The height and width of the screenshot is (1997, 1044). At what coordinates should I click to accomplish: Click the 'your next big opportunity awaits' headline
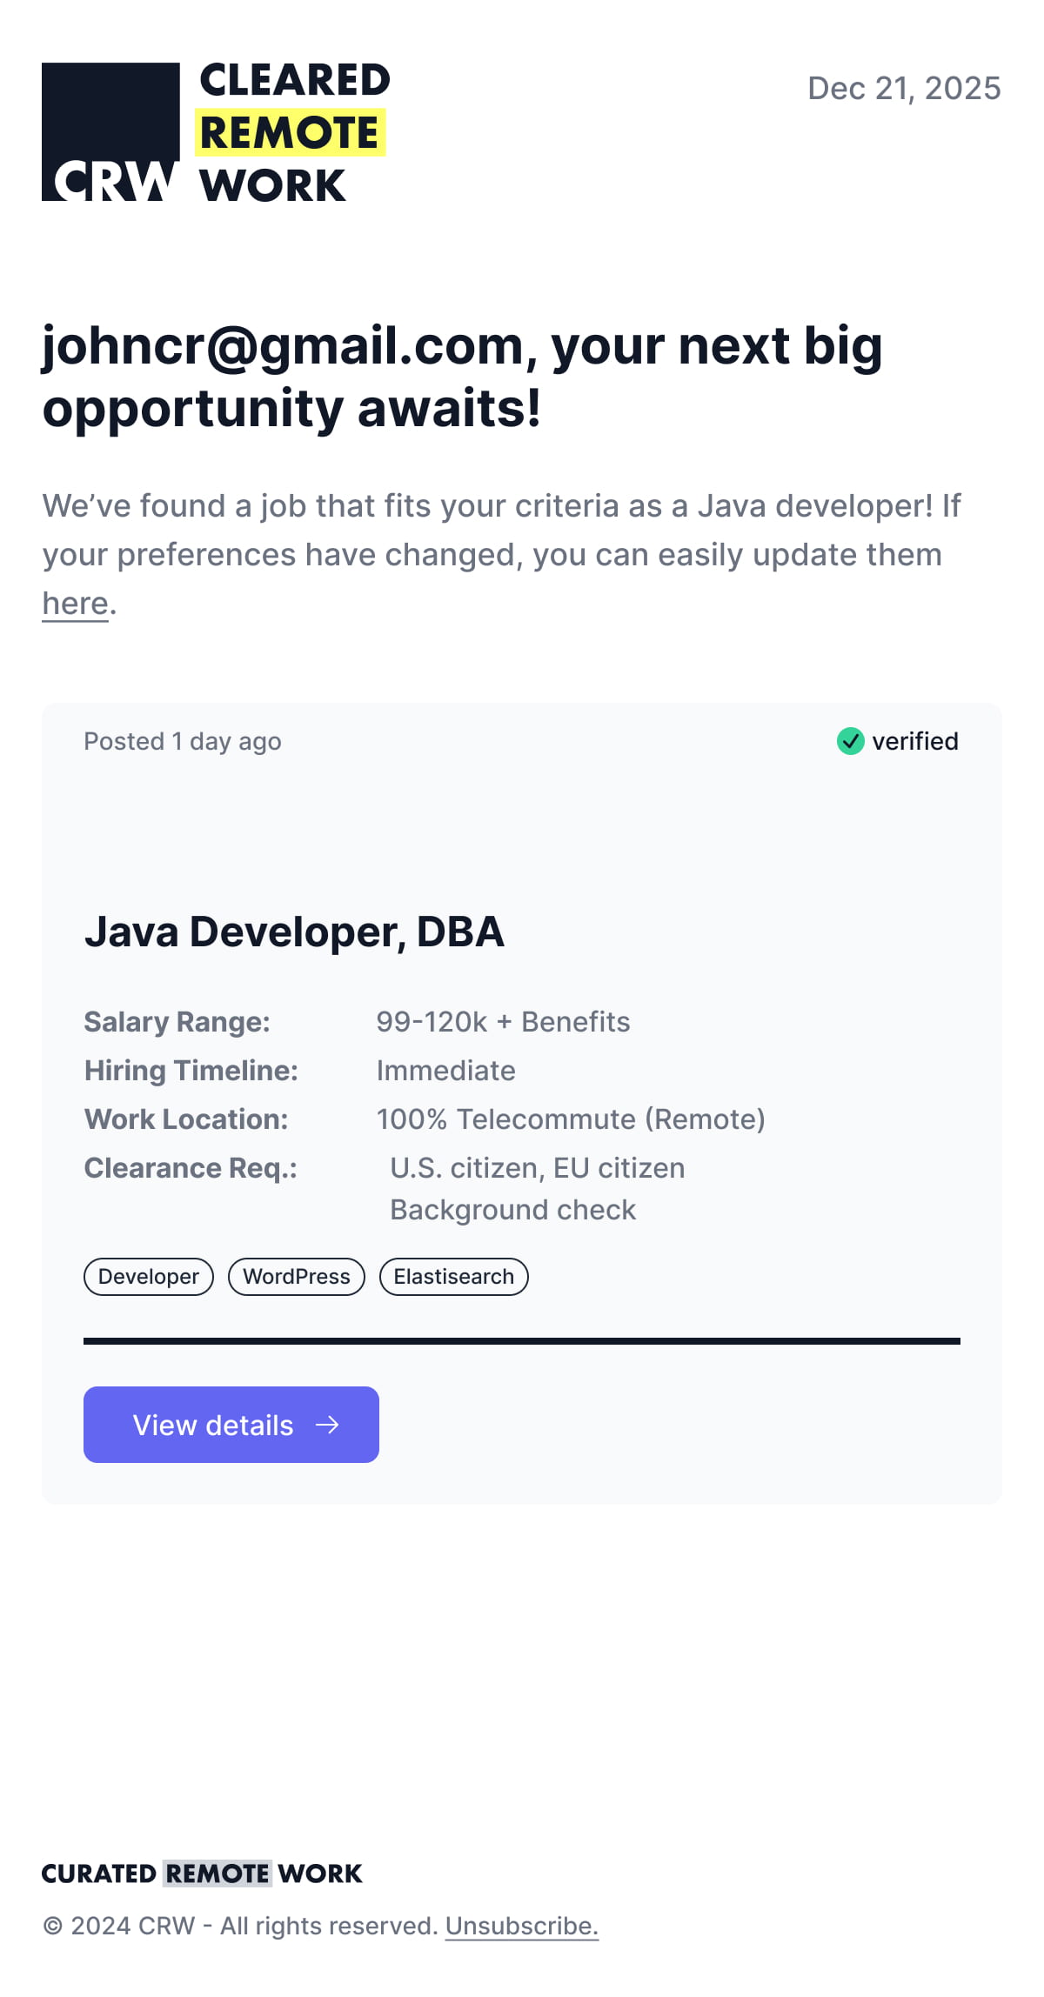point(462,377)
